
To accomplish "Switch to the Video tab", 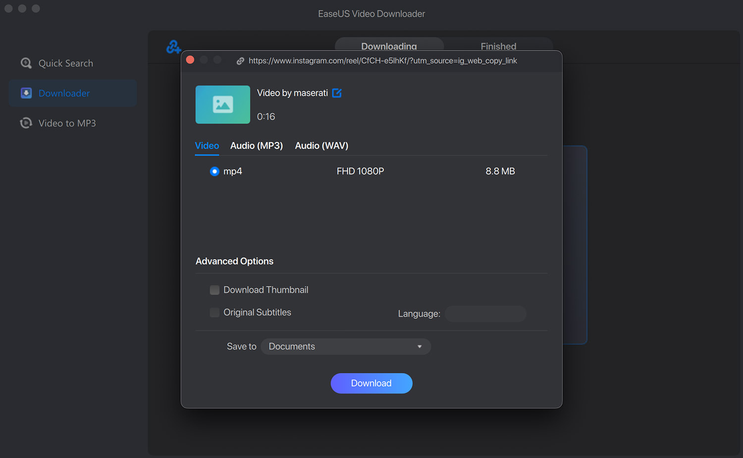I will pyautogui.click(x=207, y=146).
